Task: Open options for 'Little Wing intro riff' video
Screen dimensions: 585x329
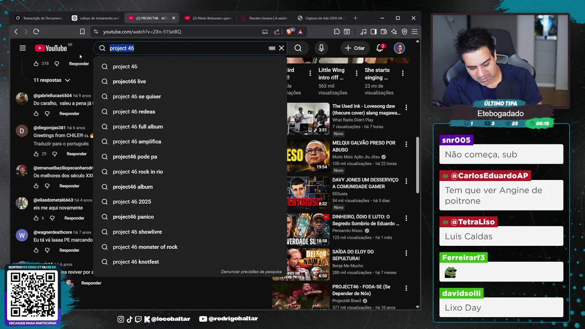Action: pos(356,73)
